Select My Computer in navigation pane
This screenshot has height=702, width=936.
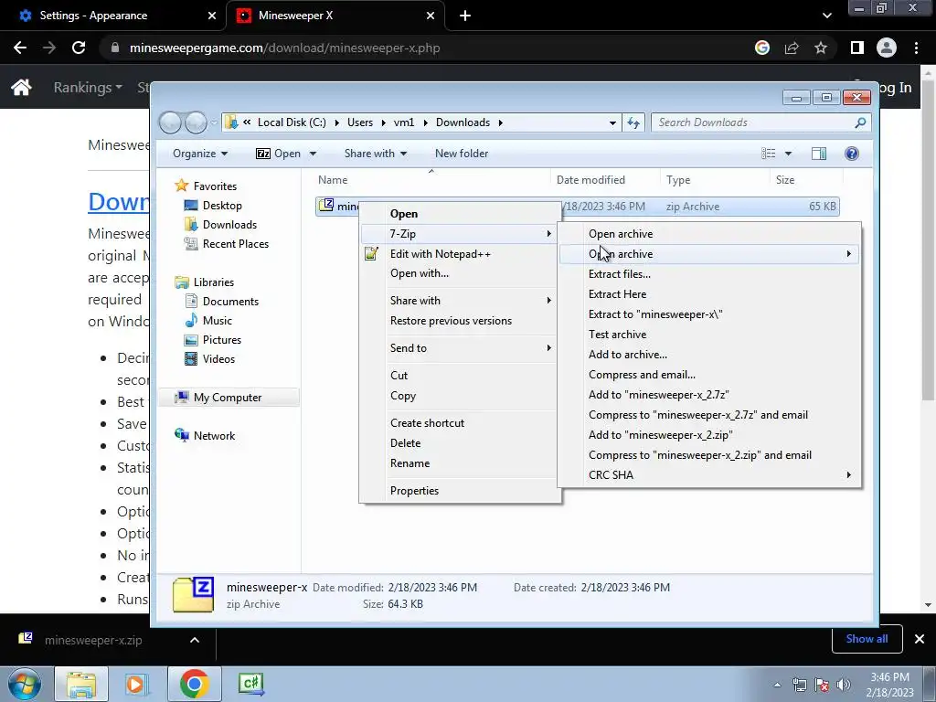coord(228,398)
